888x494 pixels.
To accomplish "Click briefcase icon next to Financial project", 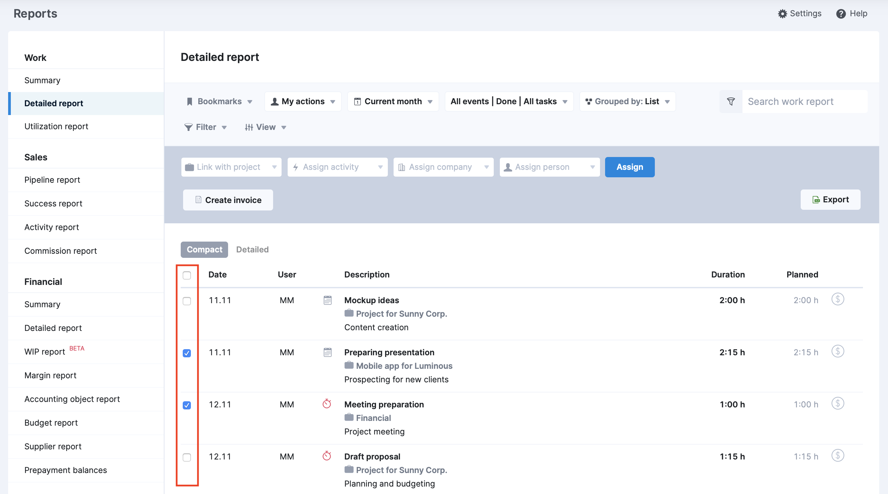I will [x=349, y=417].
